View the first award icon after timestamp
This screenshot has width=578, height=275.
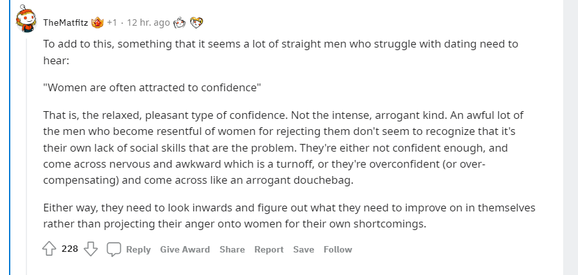tap(180, 22)
